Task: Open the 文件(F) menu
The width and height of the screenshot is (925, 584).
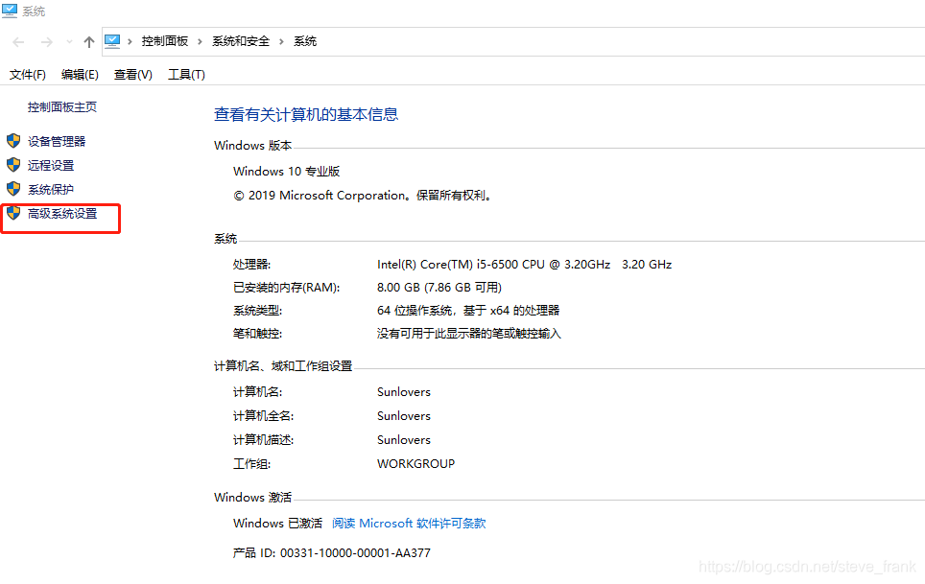Action: click(27, 74)
